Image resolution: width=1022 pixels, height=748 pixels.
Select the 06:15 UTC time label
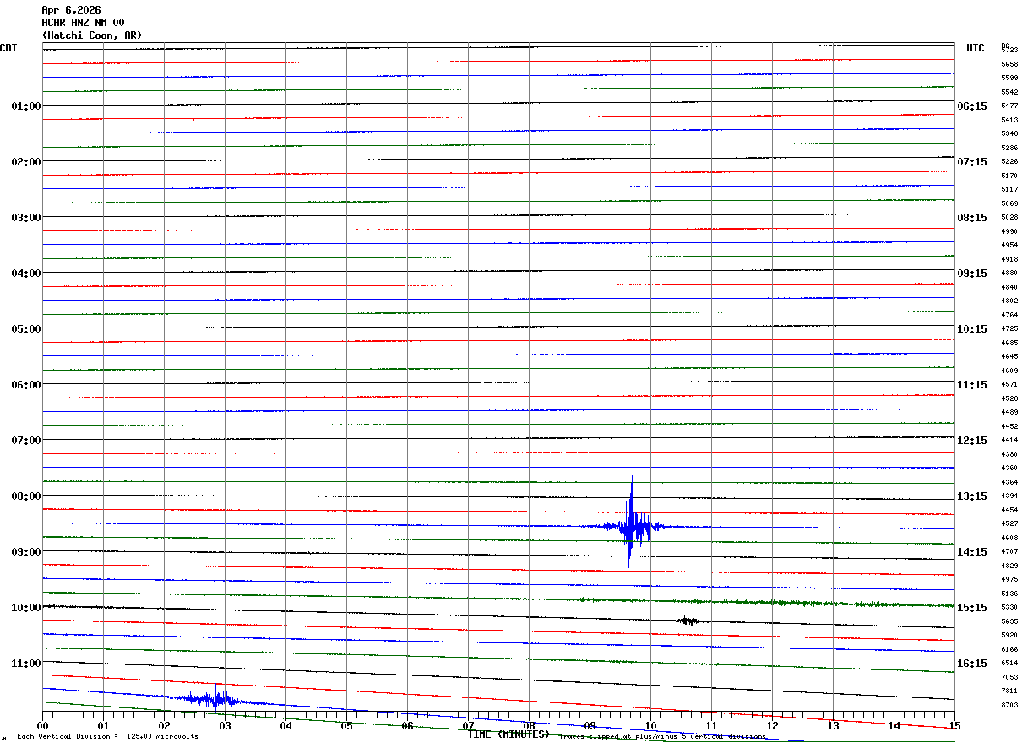(971, 106)
